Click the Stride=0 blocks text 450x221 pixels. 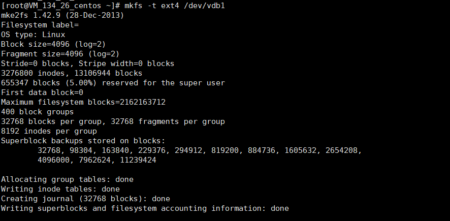(33, 64)
